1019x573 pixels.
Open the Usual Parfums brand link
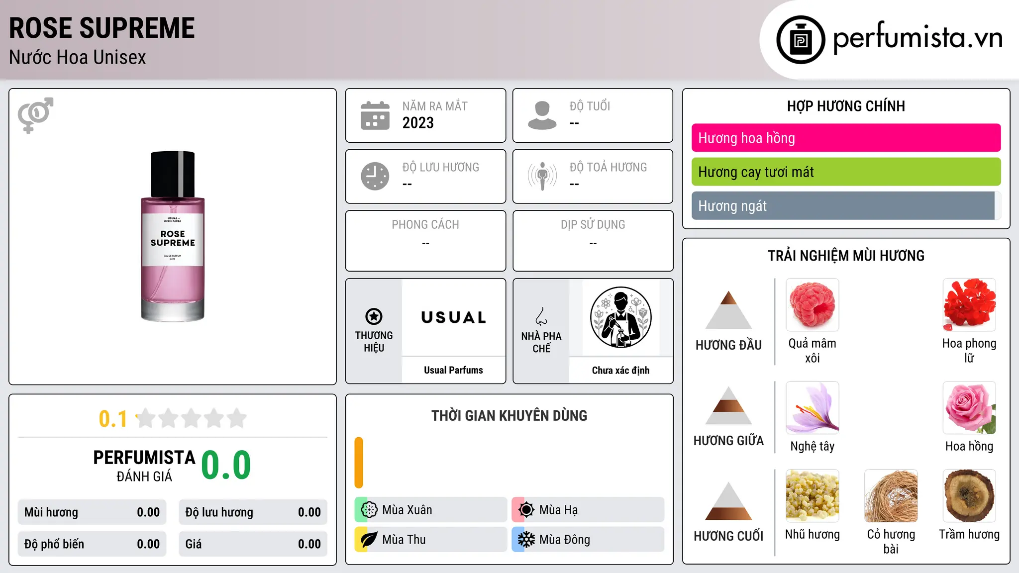click(453, 370)
